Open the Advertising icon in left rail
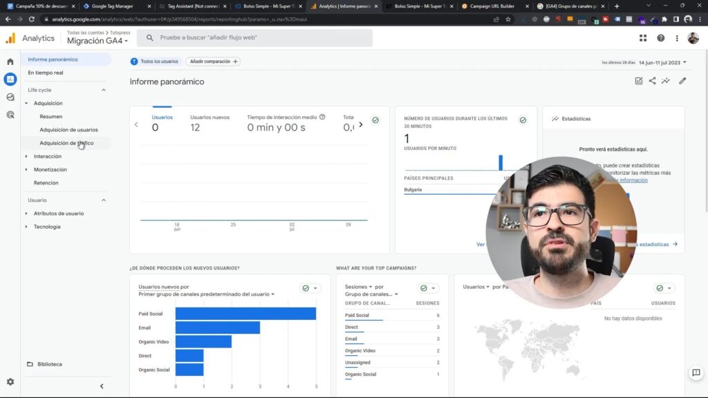The height and width of the screenshot is (398, 708). coord(10,115)
